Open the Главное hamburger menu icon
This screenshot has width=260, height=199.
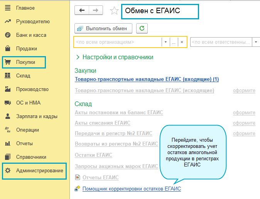tap(8, 8)
